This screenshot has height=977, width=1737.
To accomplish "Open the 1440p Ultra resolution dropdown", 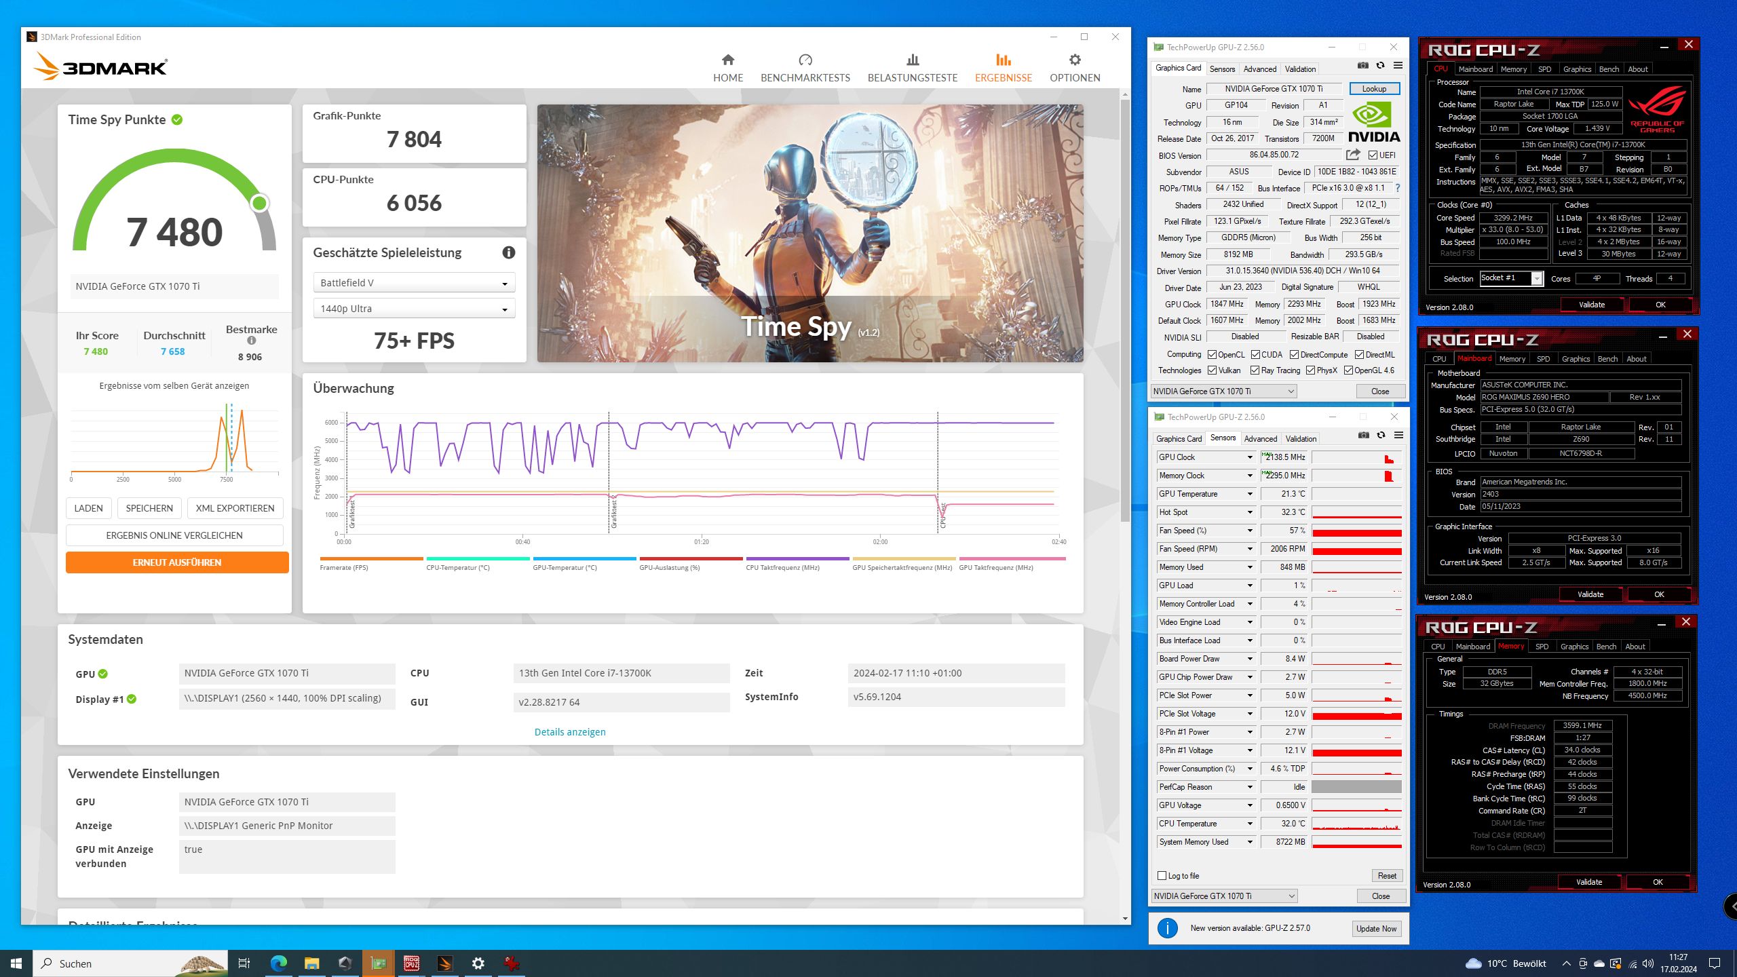I will [414, 309].
